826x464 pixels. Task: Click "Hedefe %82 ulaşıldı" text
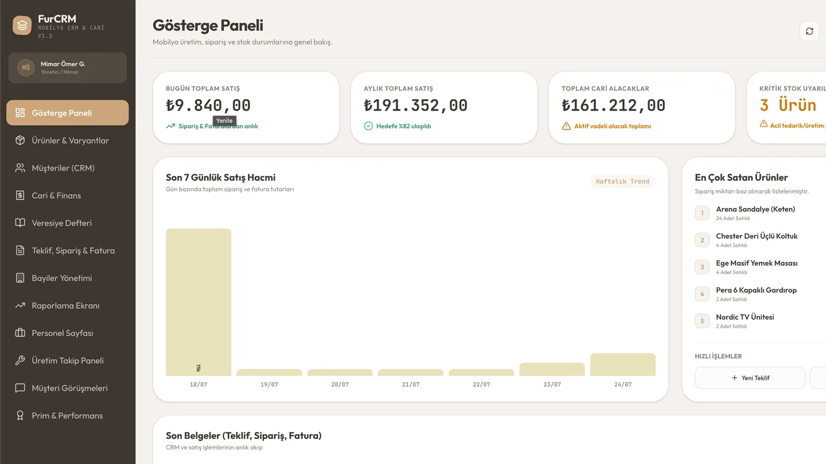404,126
